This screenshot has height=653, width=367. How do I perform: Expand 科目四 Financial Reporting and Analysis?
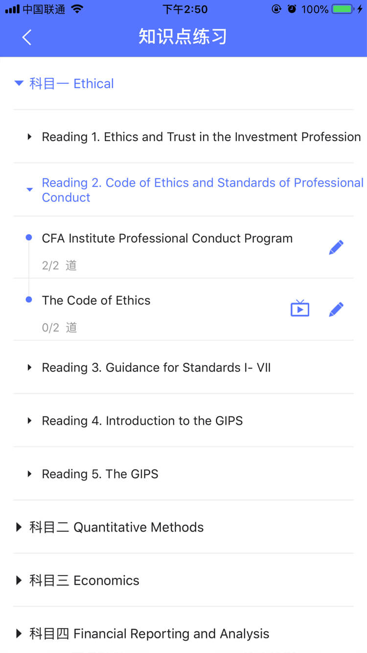pos(183,633)
